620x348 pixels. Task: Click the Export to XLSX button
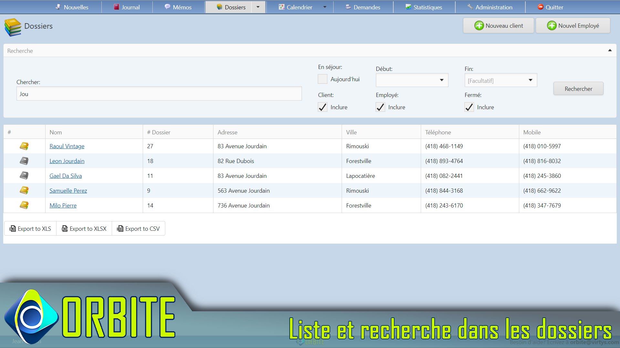pyautogui.click(x=84, y=228)
